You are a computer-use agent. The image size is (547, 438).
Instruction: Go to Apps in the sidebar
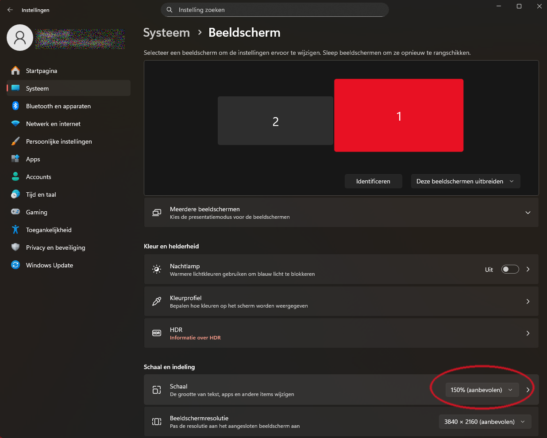33,159
